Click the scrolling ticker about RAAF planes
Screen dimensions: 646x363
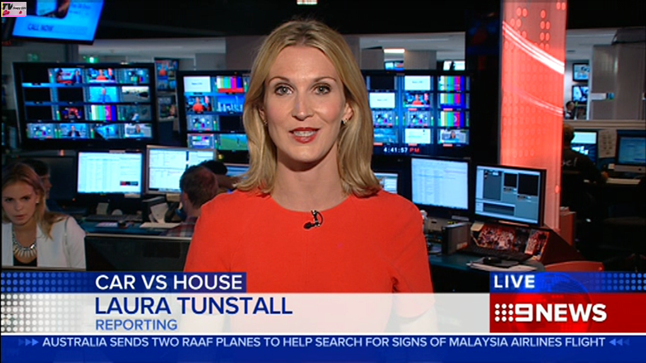[324, 342]
